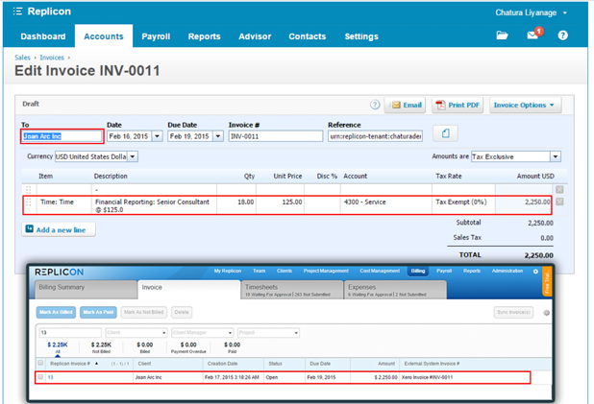
Task: Select the $2.25K Not Billed filter total
Action: tap(101, 347)
